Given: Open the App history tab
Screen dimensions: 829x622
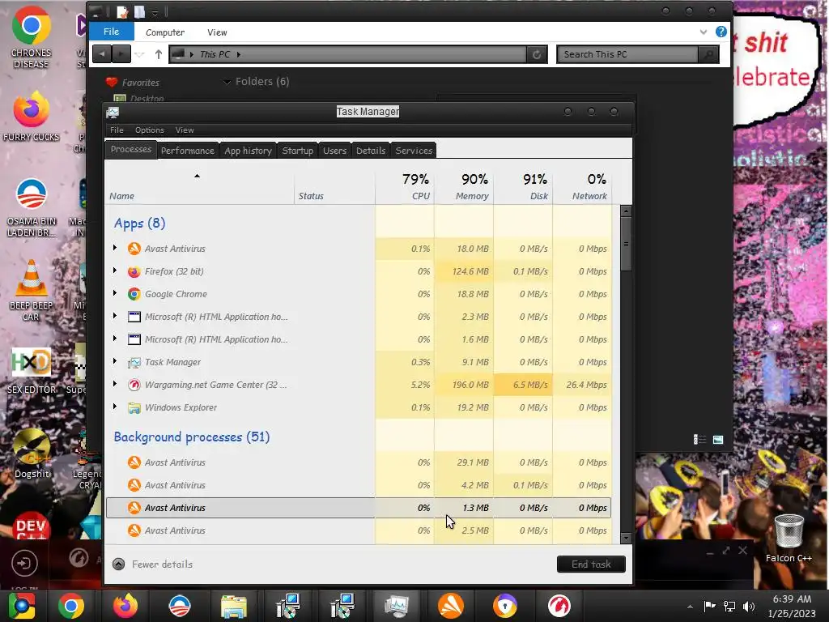Looking at the screenshot, I should pyautogui.click(x=248, y=150).
